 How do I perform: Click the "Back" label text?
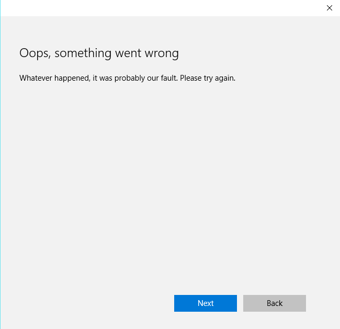275,303
